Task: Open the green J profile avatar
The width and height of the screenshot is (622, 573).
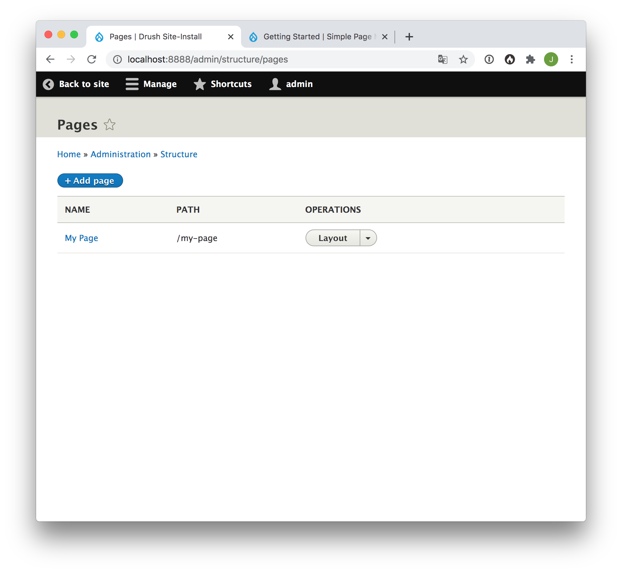Action: click(551, 59)
